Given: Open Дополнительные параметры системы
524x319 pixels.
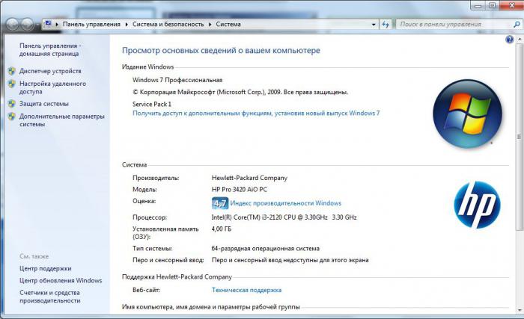Looking at the screenshot, I should point(62,120).
